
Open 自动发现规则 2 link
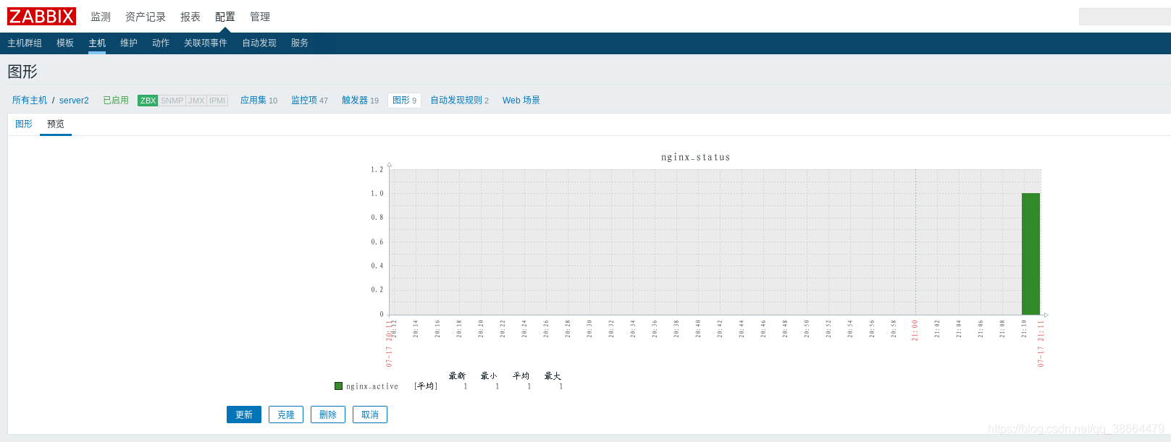click(459, 101)
